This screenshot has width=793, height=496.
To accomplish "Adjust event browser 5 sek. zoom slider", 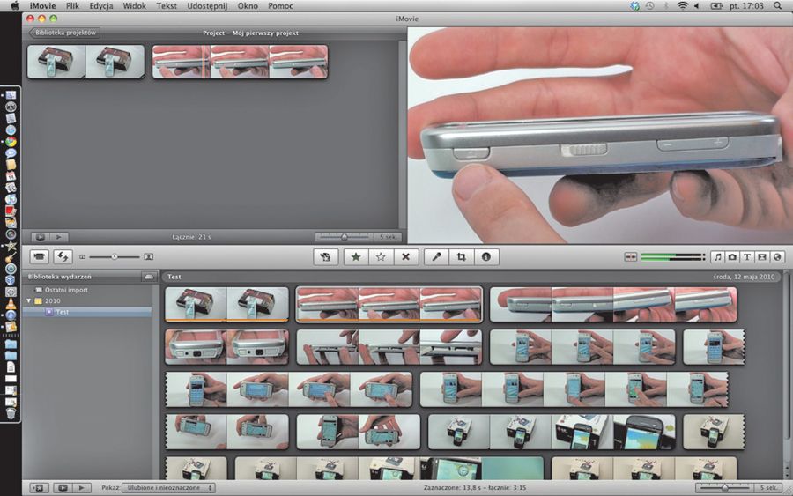I will (x=725, y=488).
